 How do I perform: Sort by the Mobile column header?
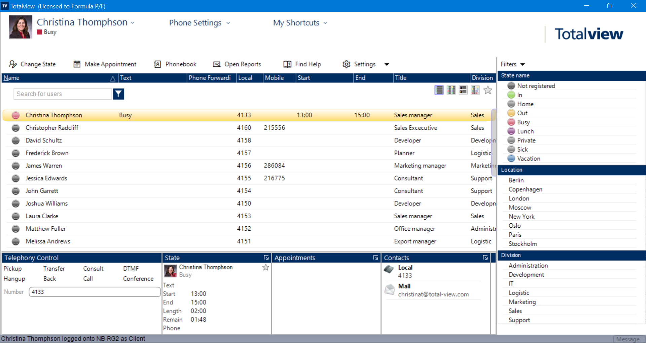(279, 78)
